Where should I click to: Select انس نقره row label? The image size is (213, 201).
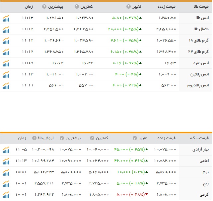pyautogui.click(x=201, y=63)
